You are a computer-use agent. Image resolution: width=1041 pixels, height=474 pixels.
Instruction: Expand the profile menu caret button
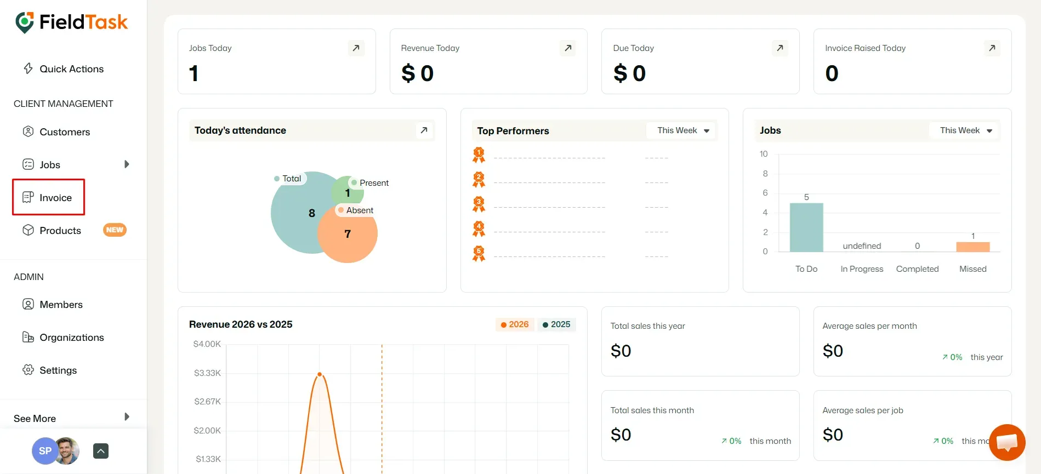point(101,451)
